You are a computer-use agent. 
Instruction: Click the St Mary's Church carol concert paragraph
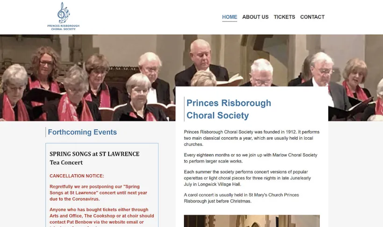pyautogui.click(x=241, y=198)
